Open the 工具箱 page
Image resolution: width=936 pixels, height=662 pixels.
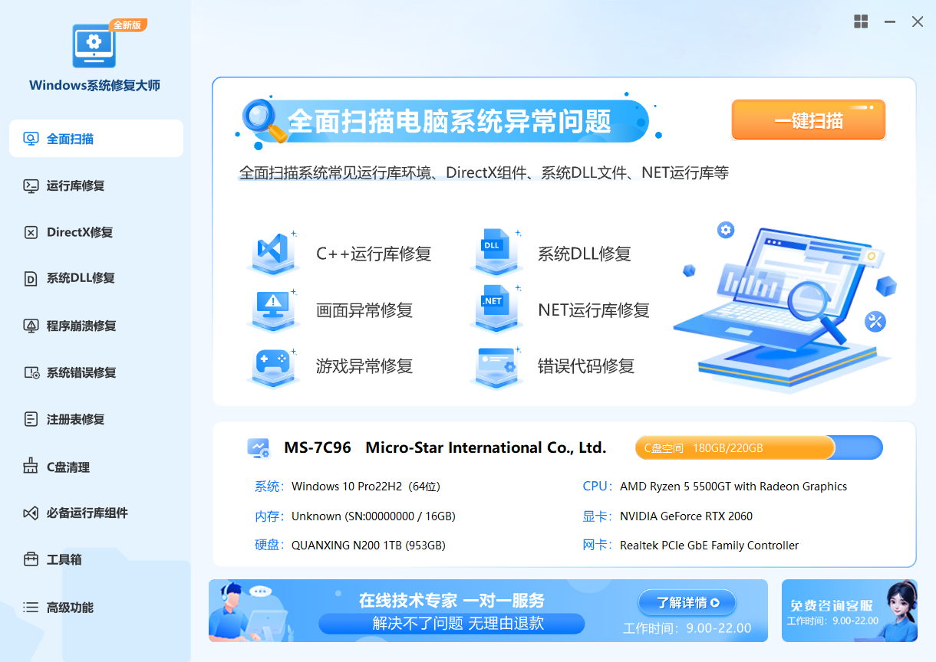(96, 559)
